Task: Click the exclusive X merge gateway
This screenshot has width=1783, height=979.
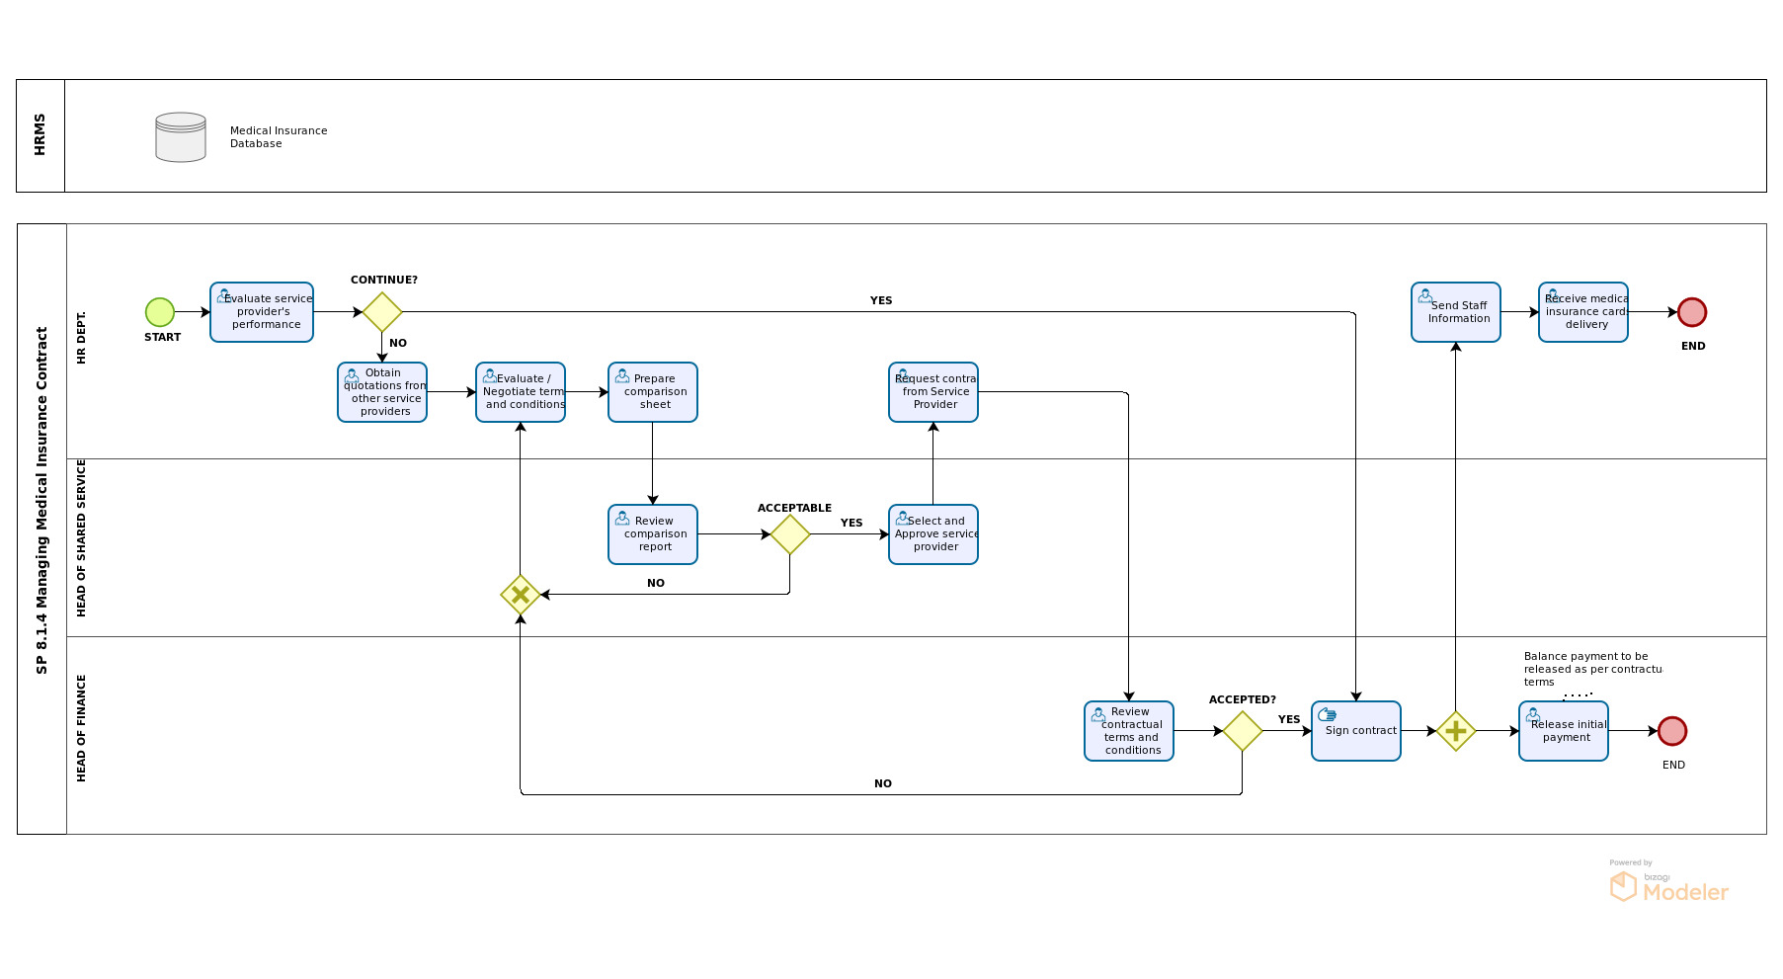Action: [x=521, y=595]
